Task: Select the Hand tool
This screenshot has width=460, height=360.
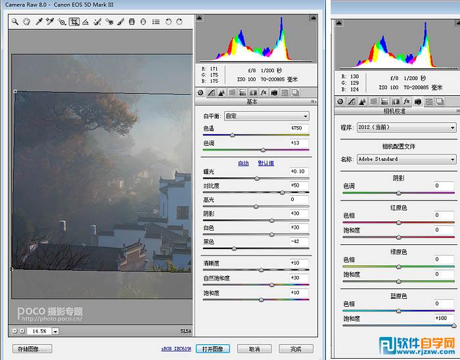Action: [26, 22]
